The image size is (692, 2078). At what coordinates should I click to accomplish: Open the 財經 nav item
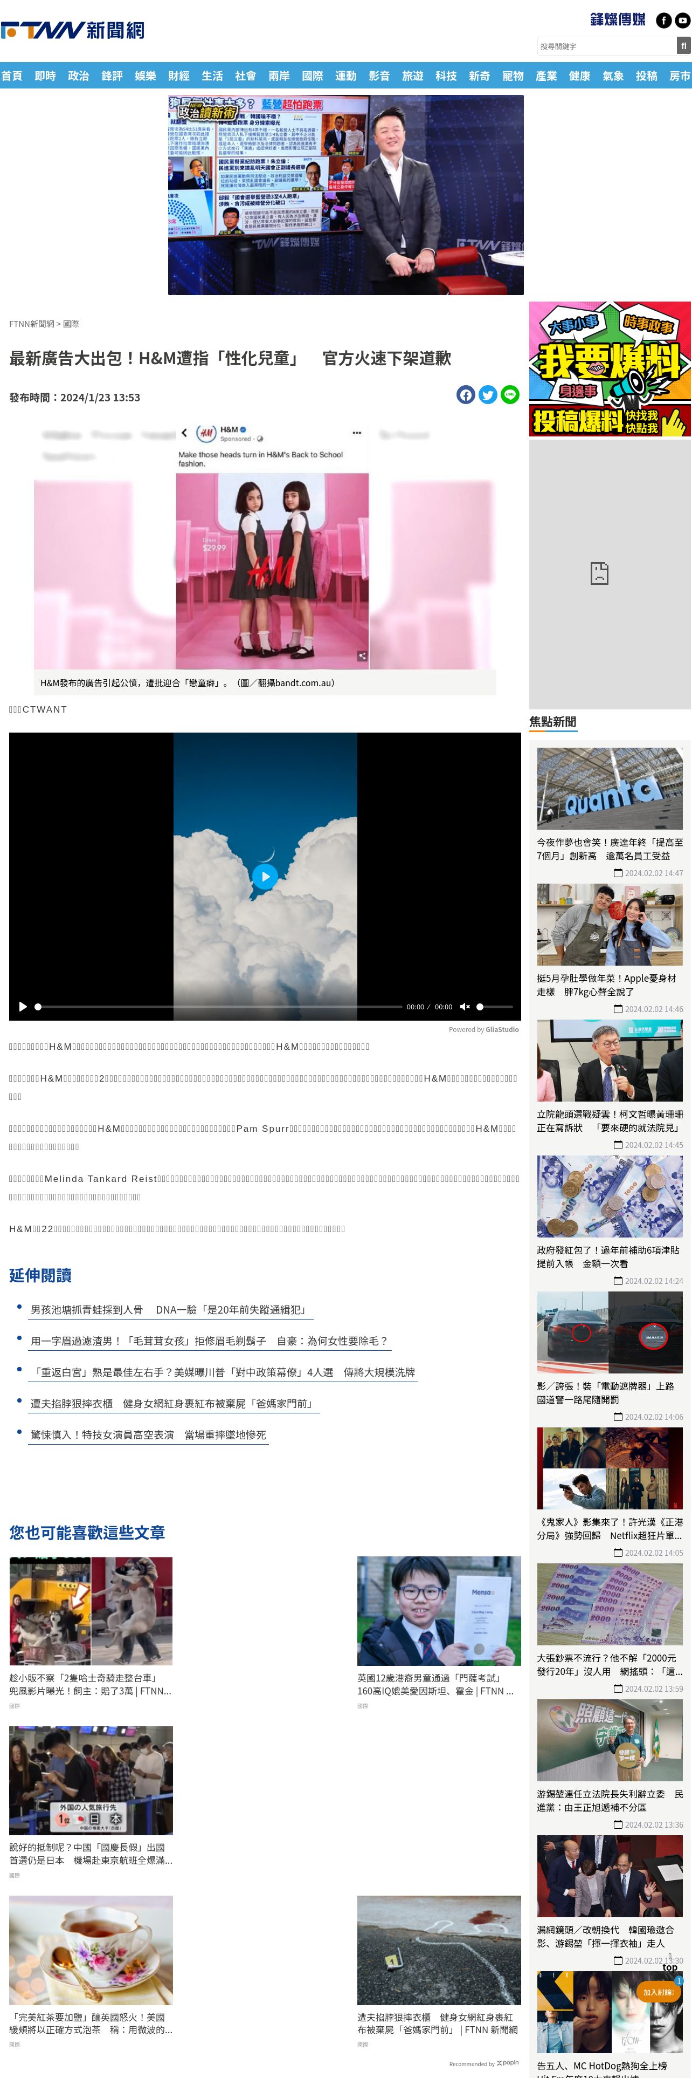click(179, 76)
